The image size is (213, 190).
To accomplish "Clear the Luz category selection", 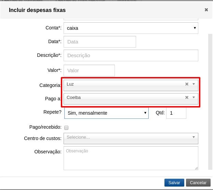I will 187,84.
